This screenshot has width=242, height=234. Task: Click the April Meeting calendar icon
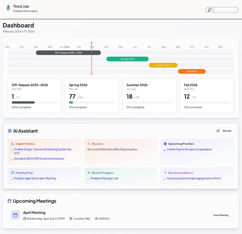coord(15,215)
